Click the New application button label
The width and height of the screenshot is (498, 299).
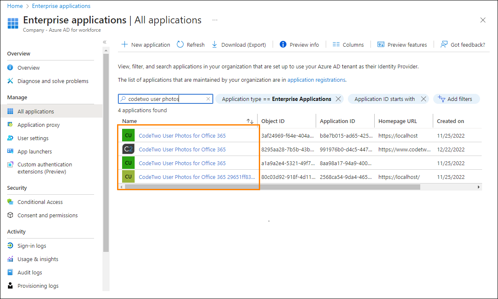pyautogui.click(x=151, y=45)
